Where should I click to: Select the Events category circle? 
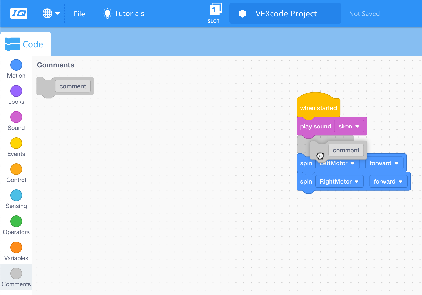coord(16,143)
